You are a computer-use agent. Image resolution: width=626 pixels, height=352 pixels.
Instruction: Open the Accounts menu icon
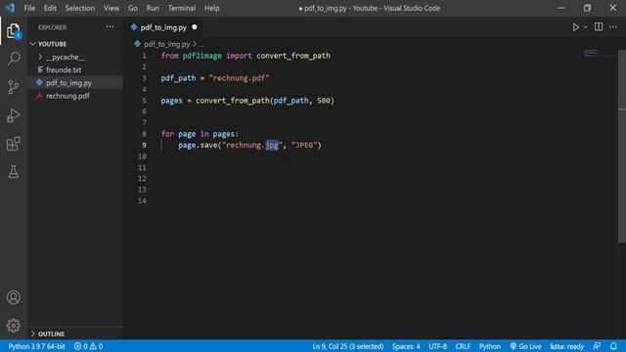click(x=13, y=297)
